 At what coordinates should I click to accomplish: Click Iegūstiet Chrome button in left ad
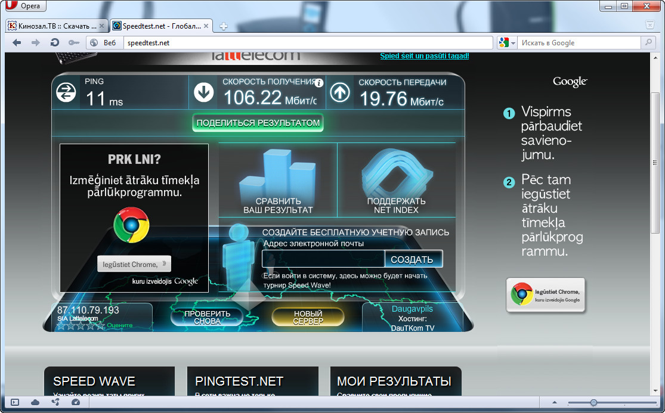coord(134,264)
